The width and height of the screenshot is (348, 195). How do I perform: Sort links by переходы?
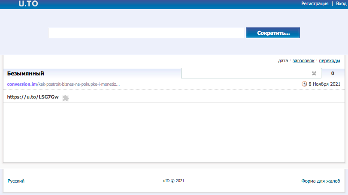pos(330,60)
